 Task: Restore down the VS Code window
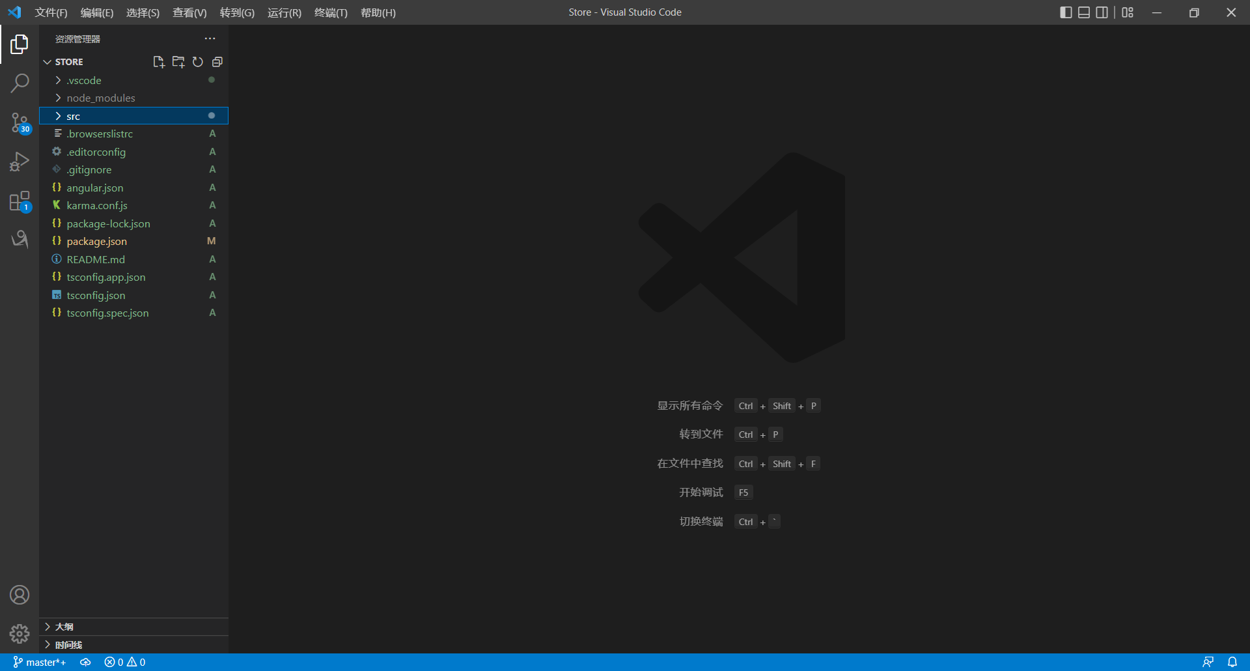tap(1194, 12)
